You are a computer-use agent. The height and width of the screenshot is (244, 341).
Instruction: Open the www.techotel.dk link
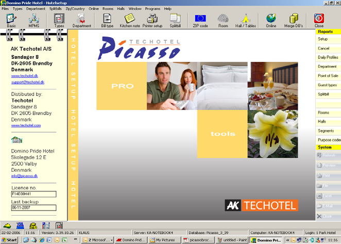25,76
